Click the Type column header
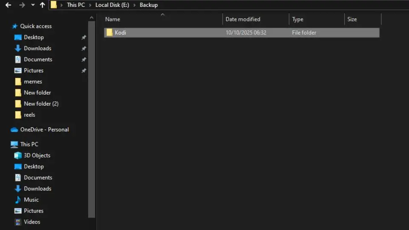The height and width of the screenshot is (230, 409). [x=298, y=19]
